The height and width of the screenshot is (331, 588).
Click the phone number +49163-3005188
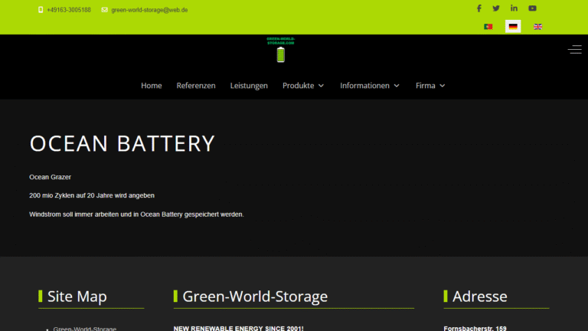(x=68, y=10)
